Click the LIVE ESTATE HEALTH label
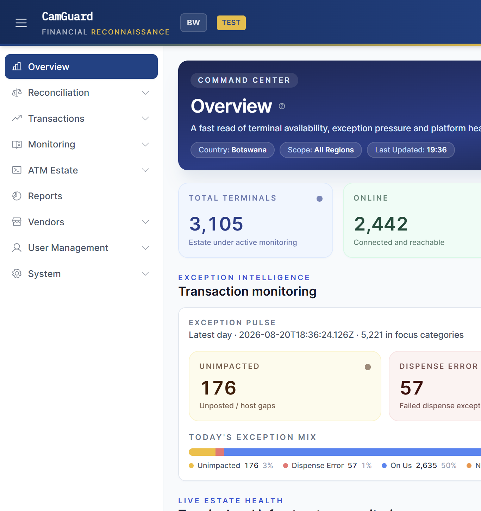The image size is (481, 511). coord(231,501)
